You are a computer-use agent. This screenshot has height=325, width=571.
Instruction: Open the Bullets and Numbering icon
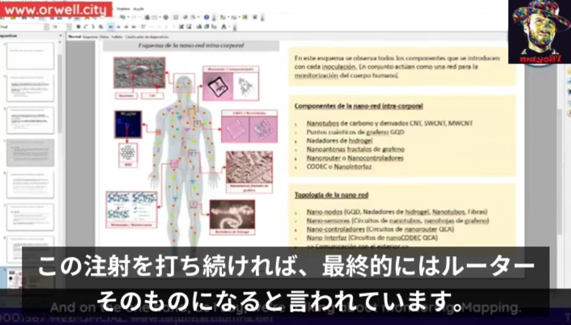click(214, 27)
